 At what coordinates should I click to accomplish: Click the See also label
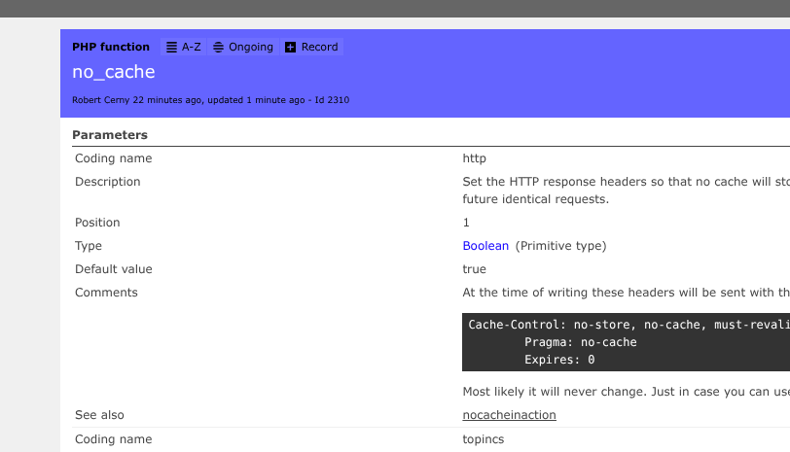[x=99, y=415]
